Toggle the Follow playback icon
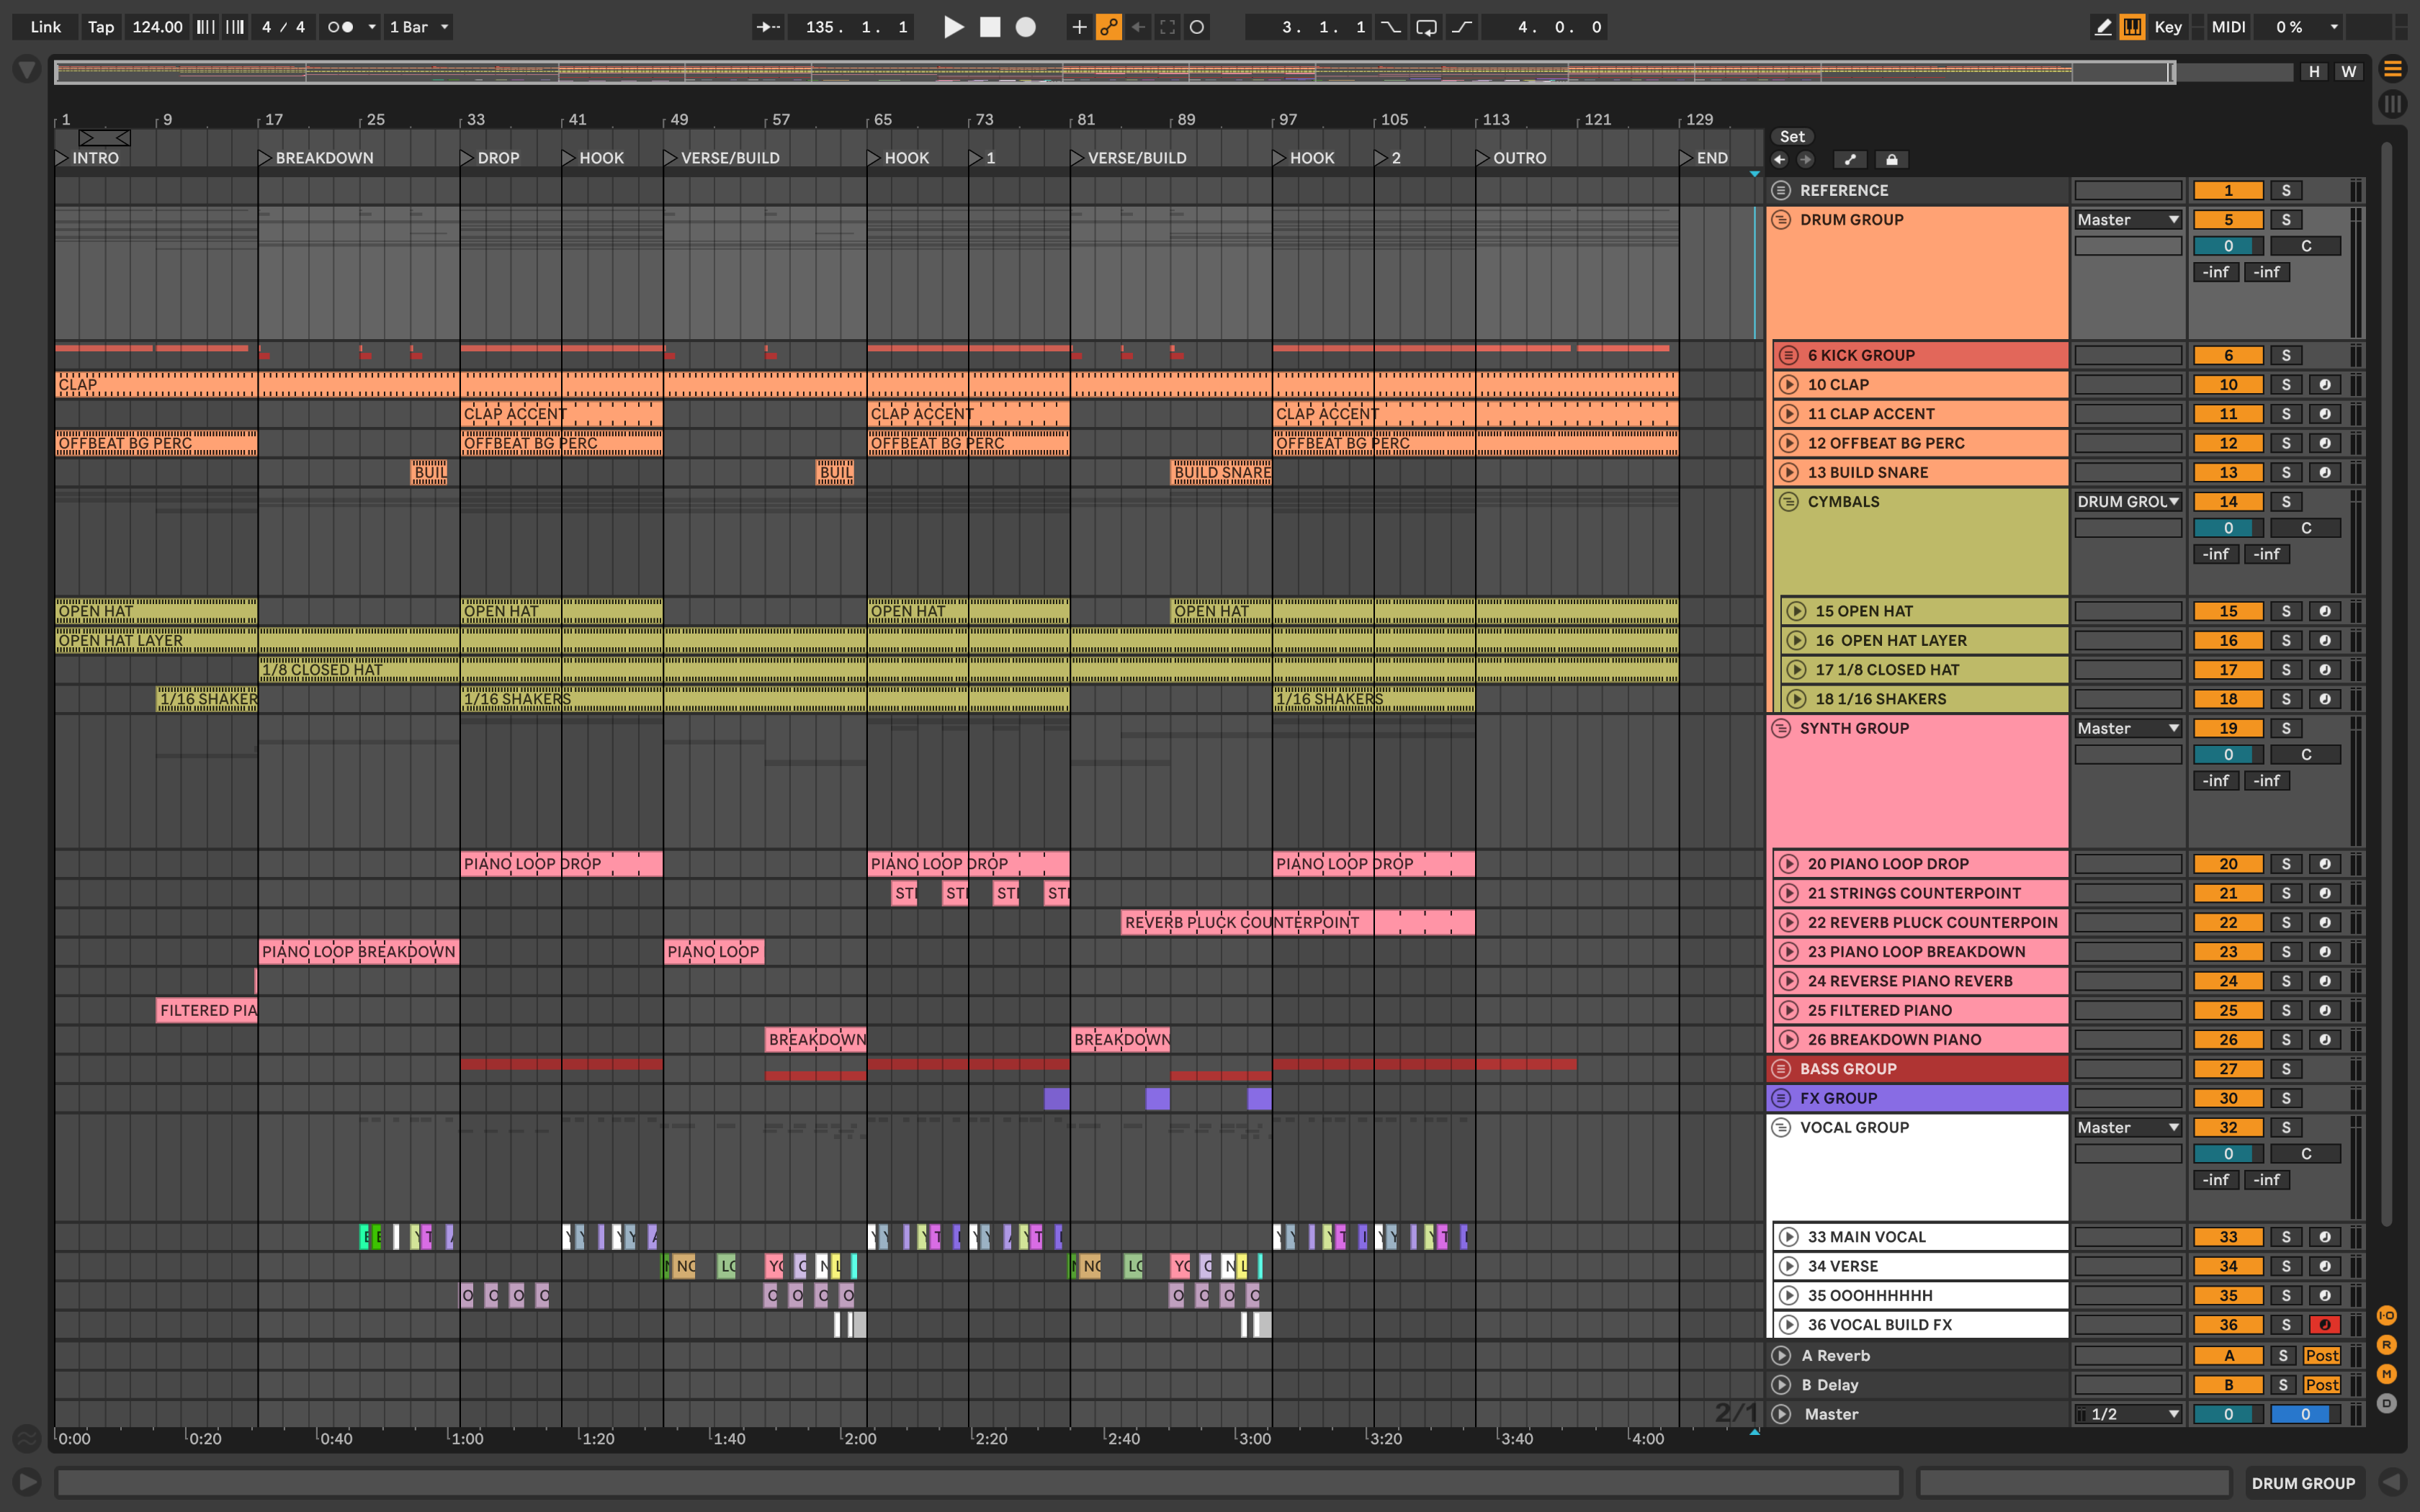The image size is (2420, 1512). tap(768, 27)
